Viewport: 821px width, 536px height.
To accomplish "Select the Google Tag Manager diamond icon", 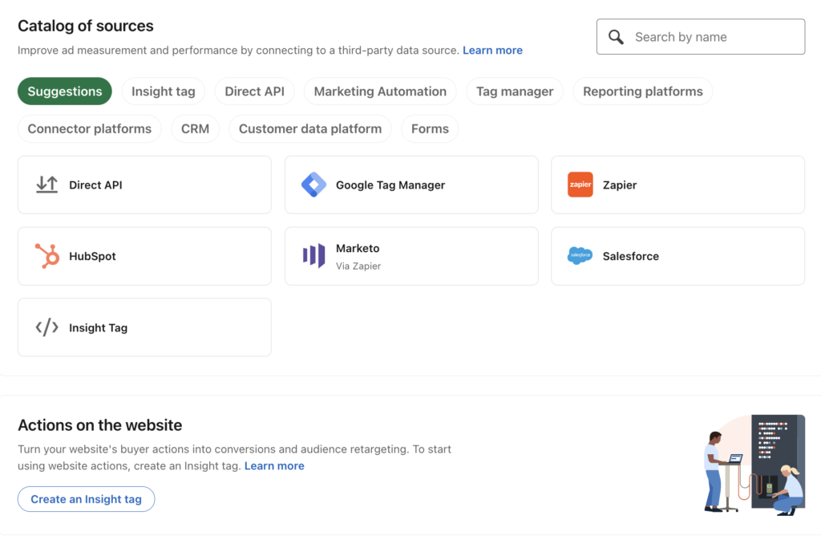I will pos(313,185).
